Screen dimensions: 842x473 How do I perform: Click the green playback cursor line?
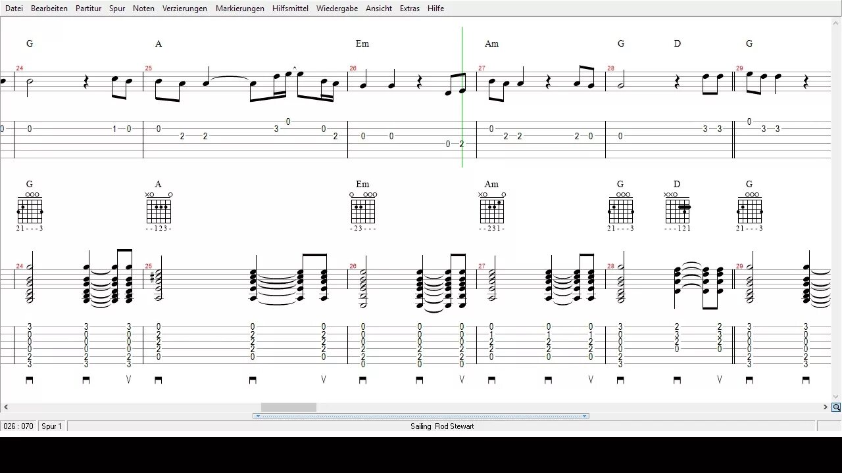[x=462, y=97]
